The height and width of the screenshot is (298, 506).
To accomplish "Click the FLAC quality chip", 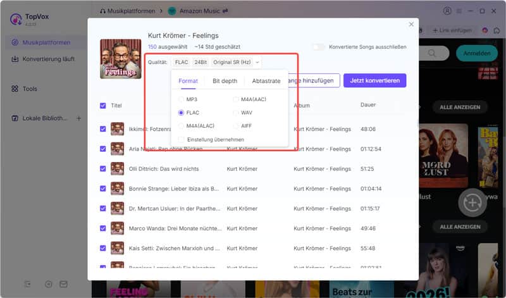I will pyautogui.click(x=182, y=62).
